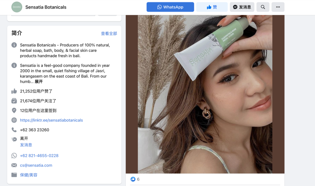Click the 发消息 link under 离开 status
The image size is (315, 186).
(x=26, y=145)
